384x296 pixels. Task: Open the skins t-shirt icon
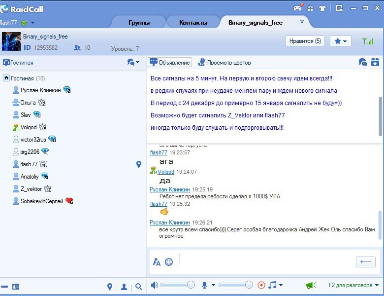[322, 8]
